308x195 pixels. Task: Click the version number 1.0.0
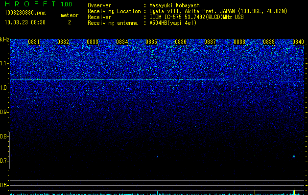(67, 4)
